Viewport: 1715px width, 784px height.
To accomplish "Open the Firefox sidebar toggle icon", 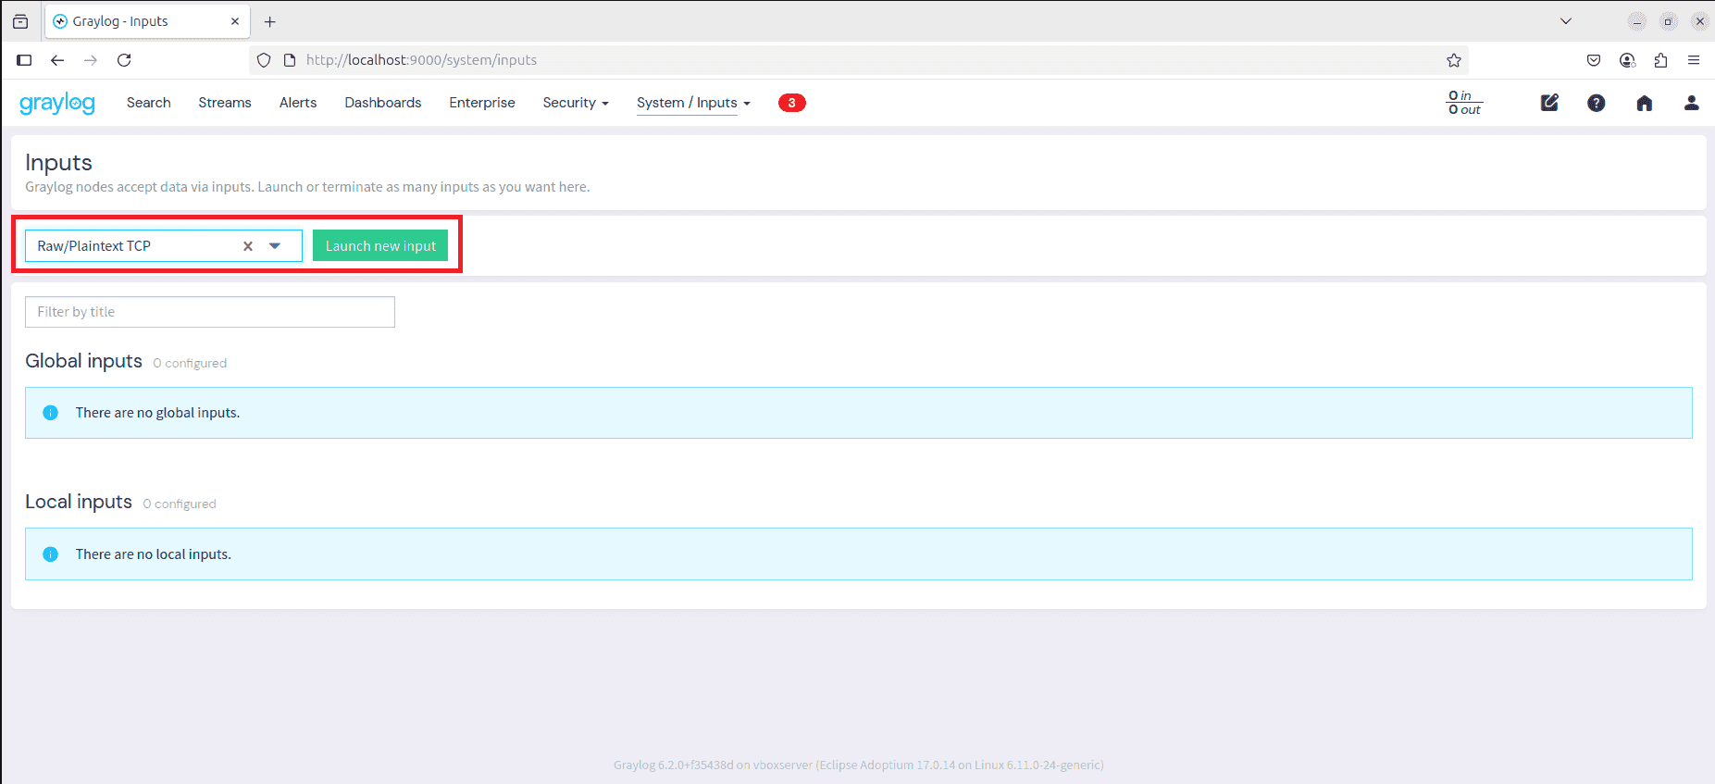I will 24,60.
